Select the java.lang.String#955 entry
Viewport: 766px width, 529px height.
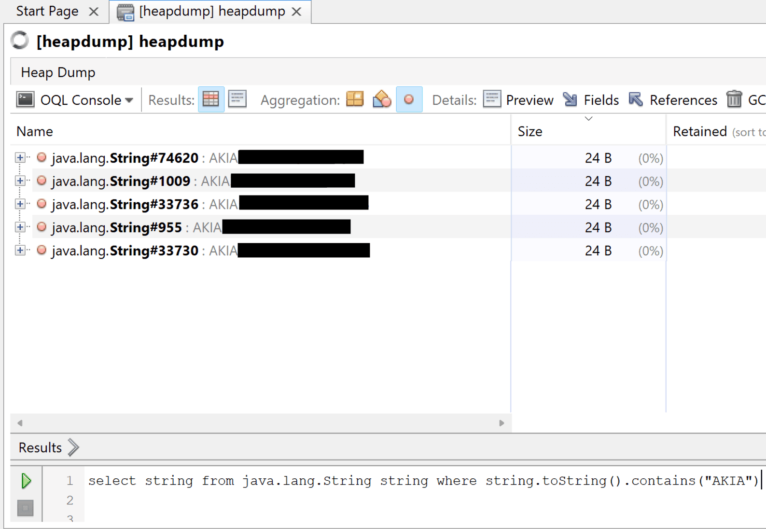pos(271,227)
